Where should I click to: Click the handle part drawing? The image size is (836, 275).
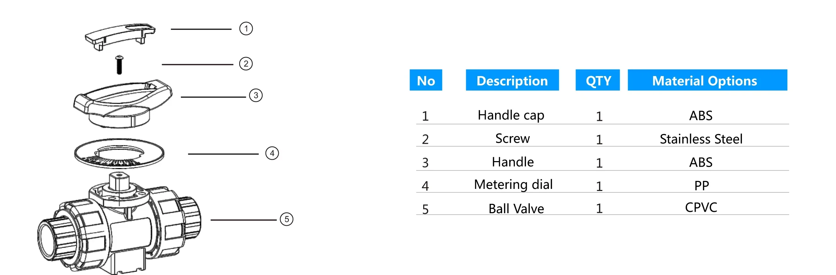pyautogui.click(x=123, y=103)
